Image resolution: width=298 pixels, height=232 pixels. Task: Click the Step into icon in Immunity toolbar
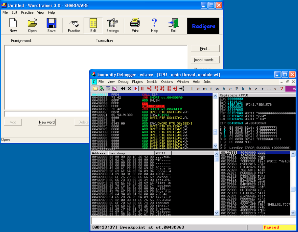[x=149, y=89]
